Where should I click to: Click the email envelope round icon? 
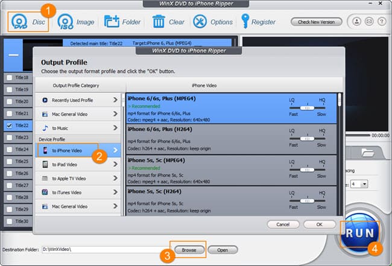tap(369, 22)
